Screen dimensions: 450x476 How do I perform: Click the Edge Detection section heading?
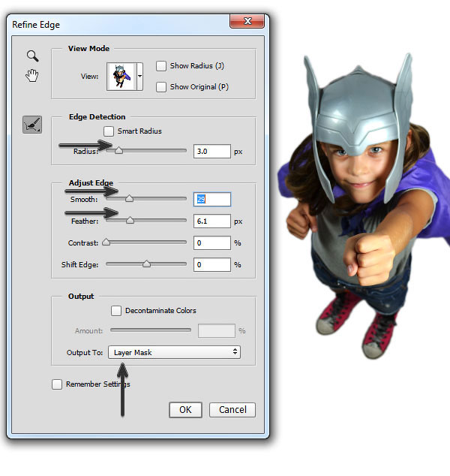pos(97,117)
